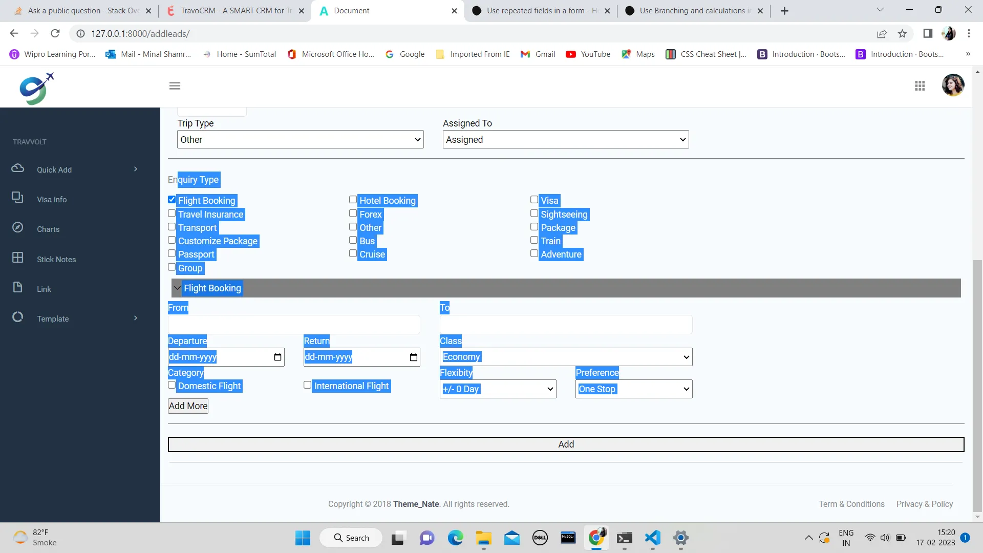
Task: Open Return date calendar picker icon
Action: (413, 357)
